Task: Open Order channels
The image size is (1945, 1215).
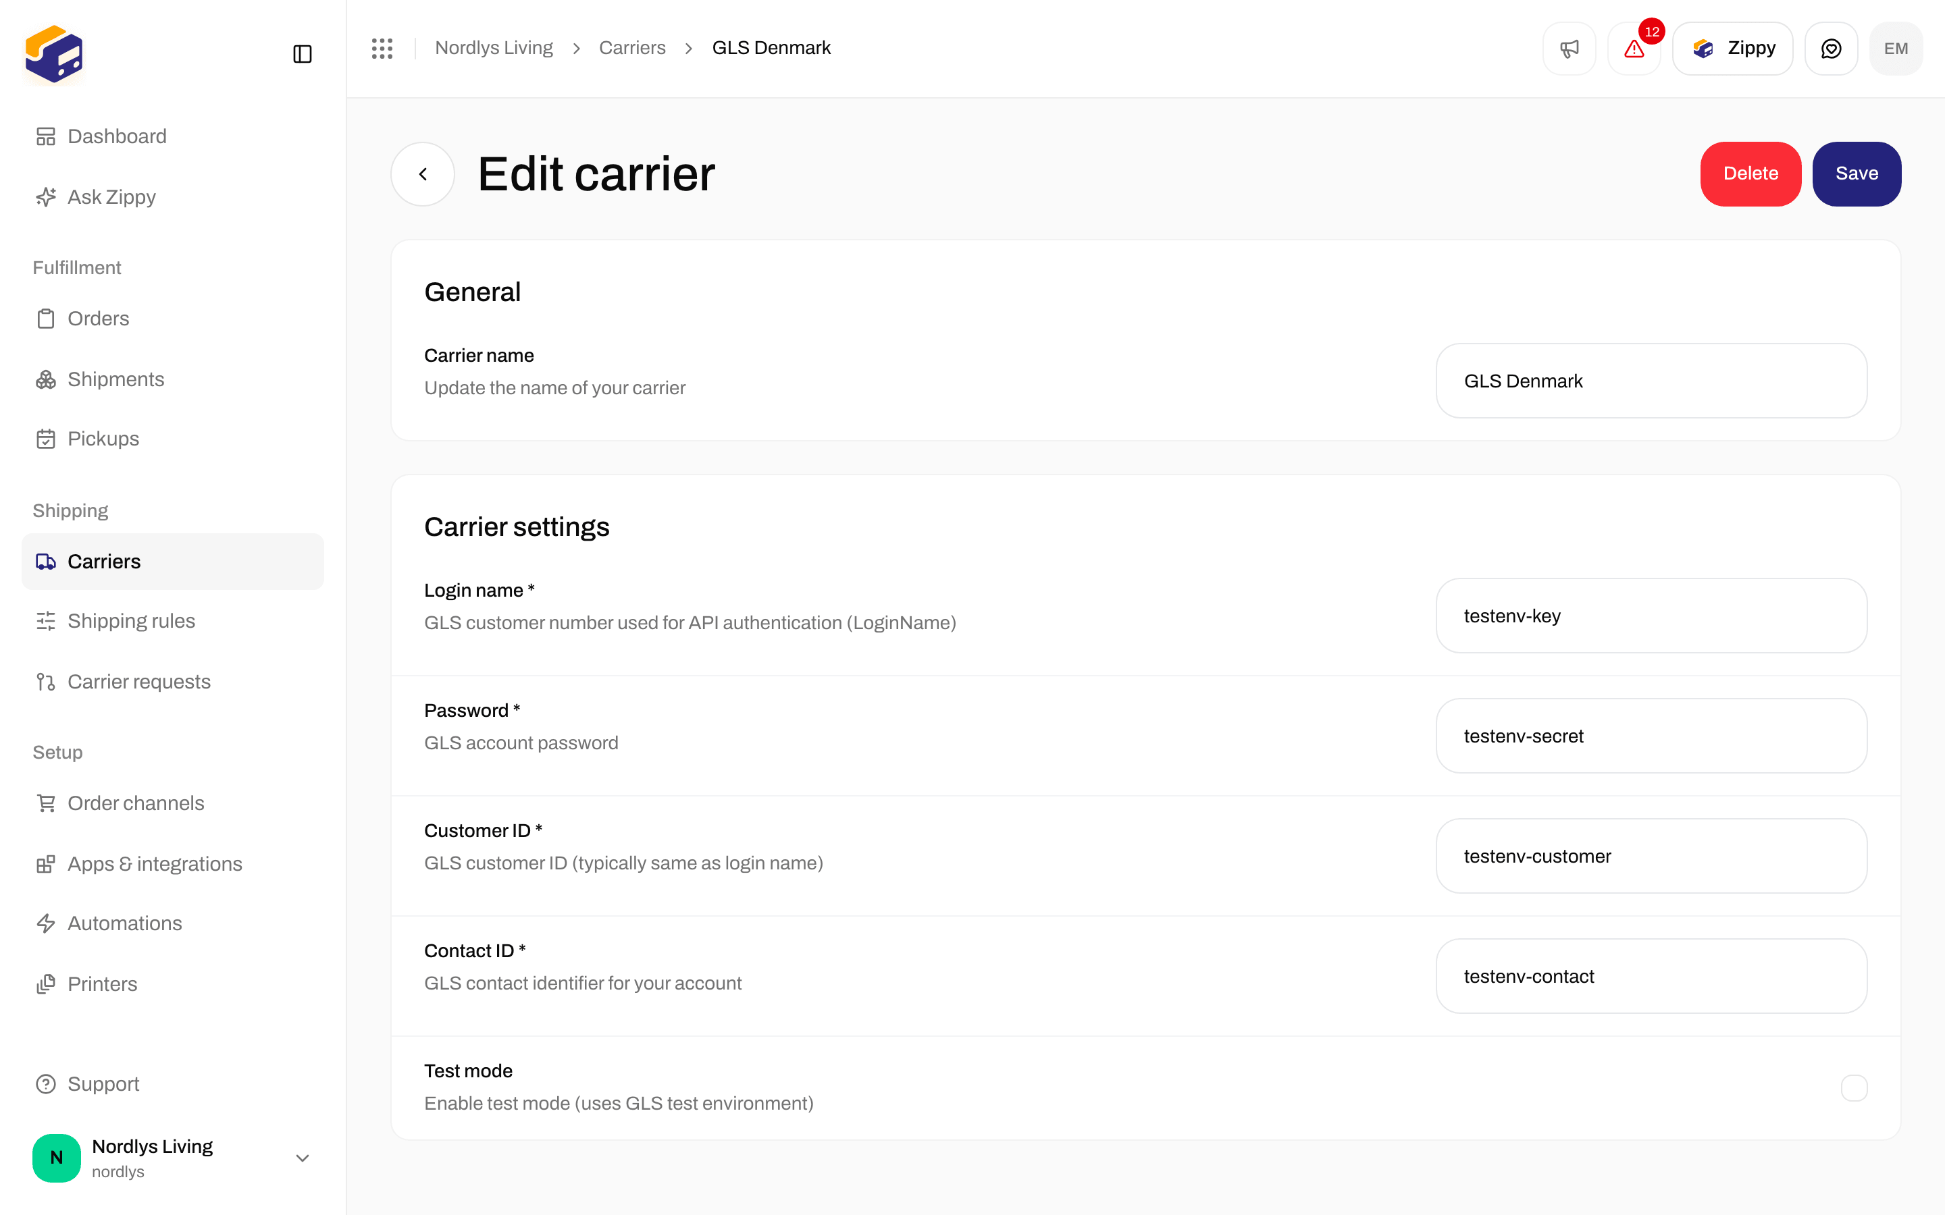Action: point(173,803)
